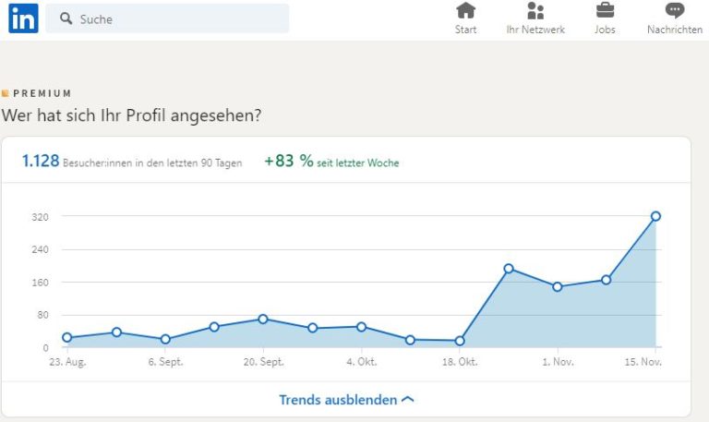709x422 pixels.
Task: Click the chevron next to Trends ausblenden
Action: tap(409, 400)
